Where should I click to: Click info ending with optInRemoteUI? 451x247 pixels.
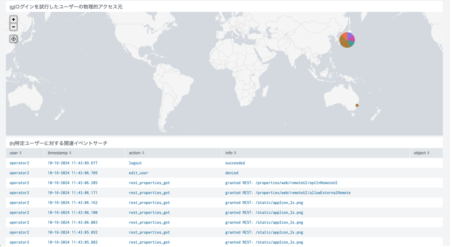click(281, 183)
